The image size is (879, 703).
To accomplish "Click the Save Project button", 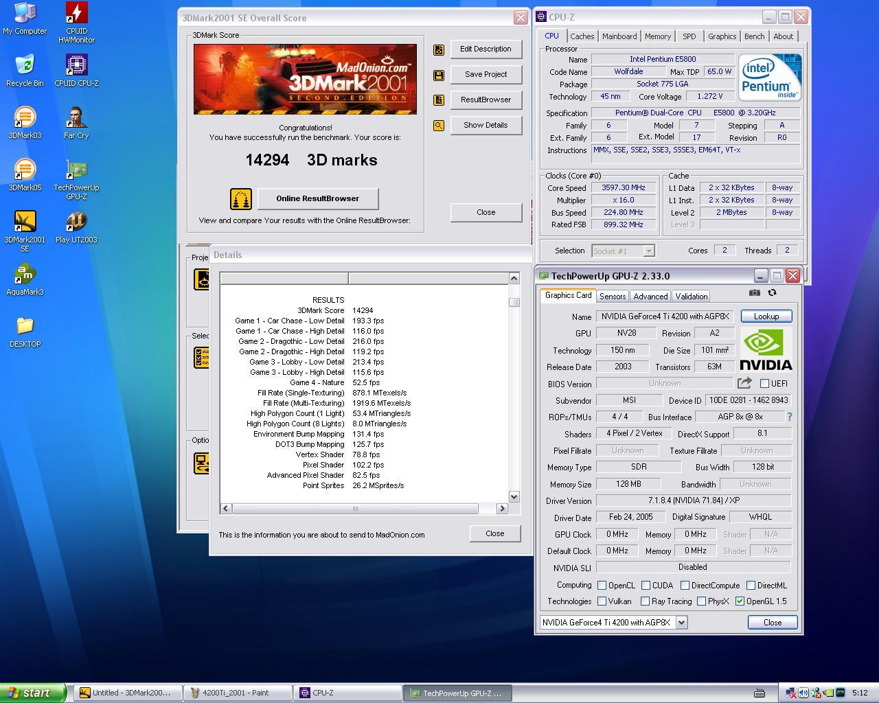I will [486, 75].
